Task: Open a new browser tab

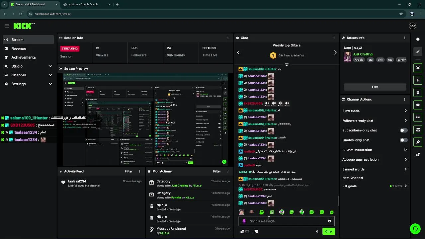Action: 117,4
